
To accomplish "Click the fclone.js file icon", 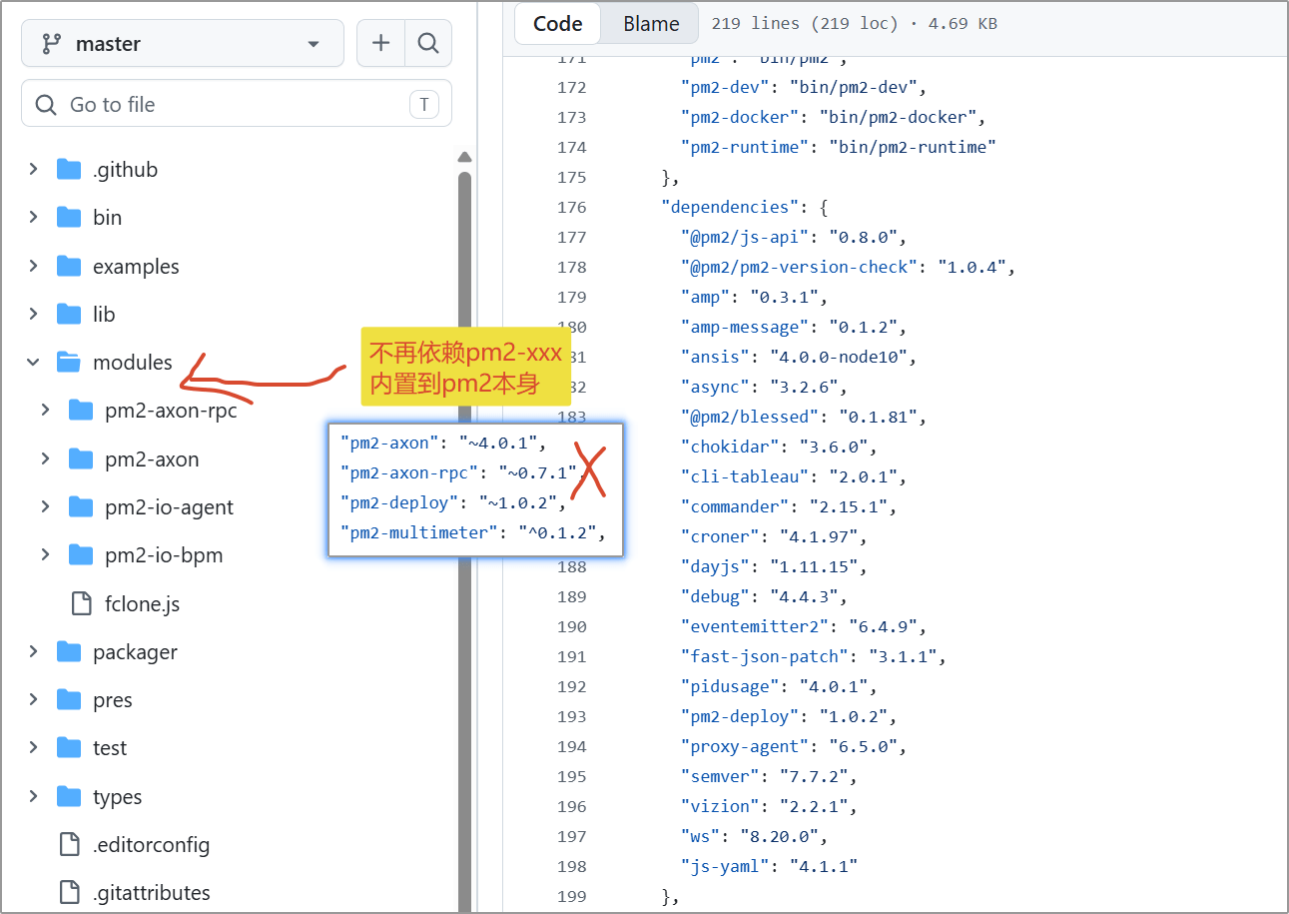I will tap(82, 603).
